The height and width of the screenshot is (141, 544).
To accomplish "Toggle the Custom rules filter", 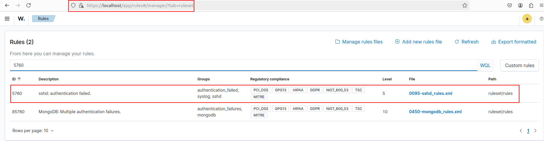I will click(519, 65).
